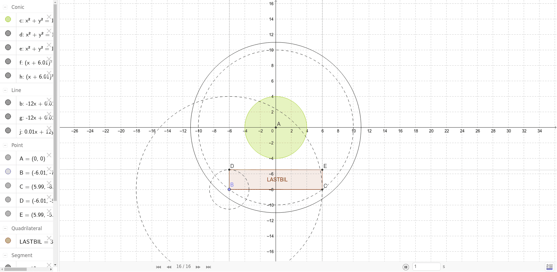This screenshot has width=557, height=272.
Task: Select line row b: -12x + 0.01
Action: pyautogui.click(x=36, y=104)
